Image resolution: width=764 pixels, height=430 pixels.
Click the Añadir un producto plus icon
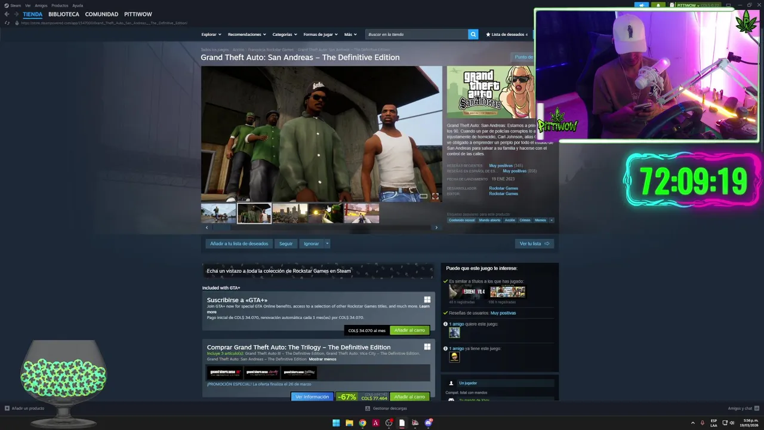[7, 408]
